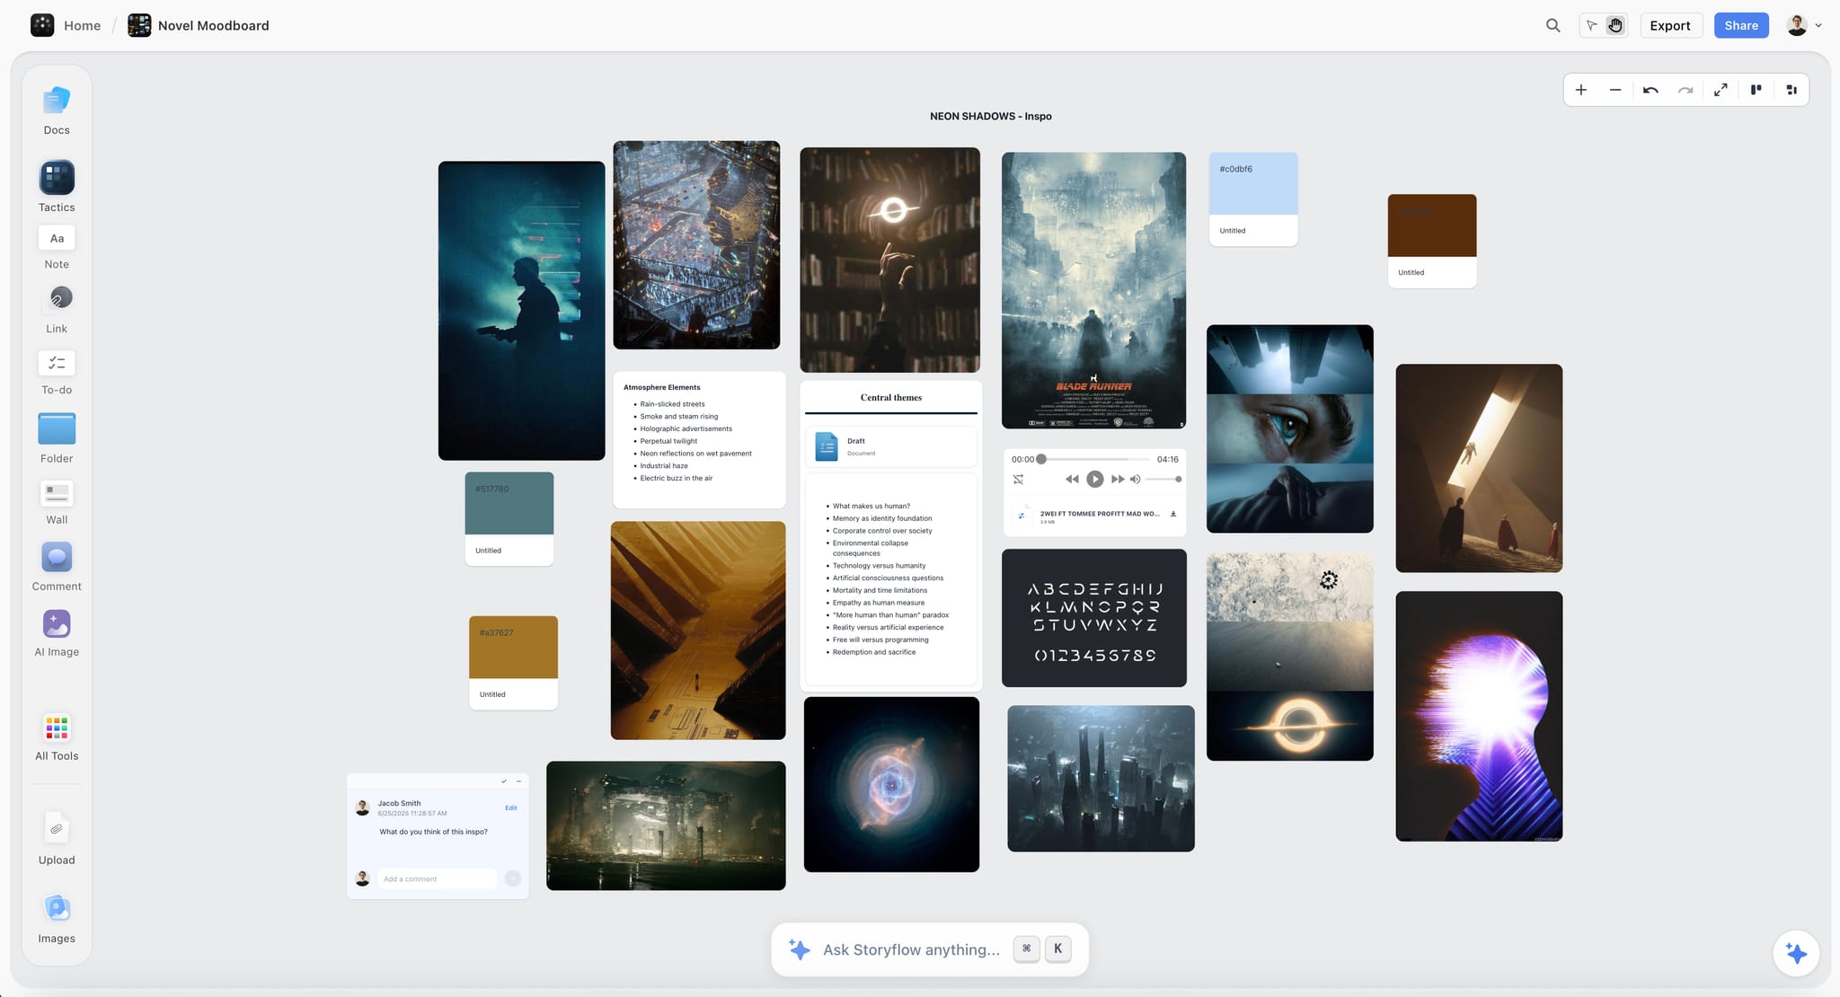Viewport: 1840px width, 997px height.
Task: Open Ask Storyflow anything prompt bar
Action: pos(930,949)
